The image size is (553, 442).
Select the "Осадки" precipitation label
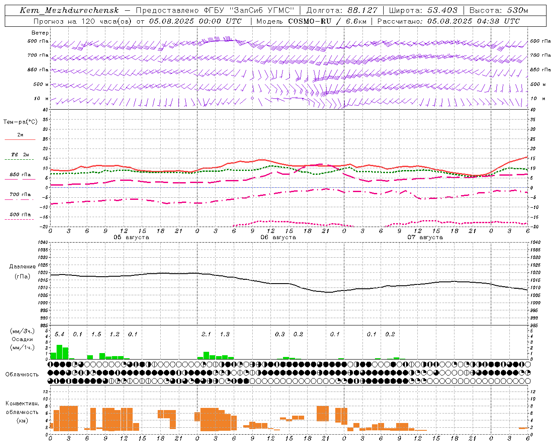click(22, 339)
